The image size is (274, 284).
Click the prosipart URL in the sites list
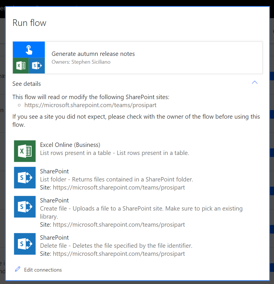[90, 105]
